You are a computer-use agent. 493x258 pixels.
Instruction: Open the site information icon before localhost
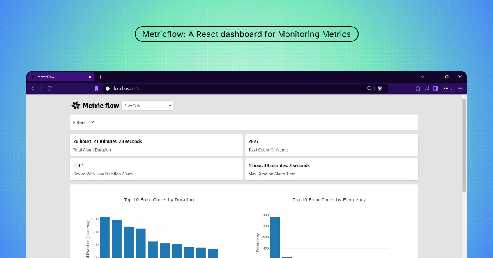tap(108, 88)
